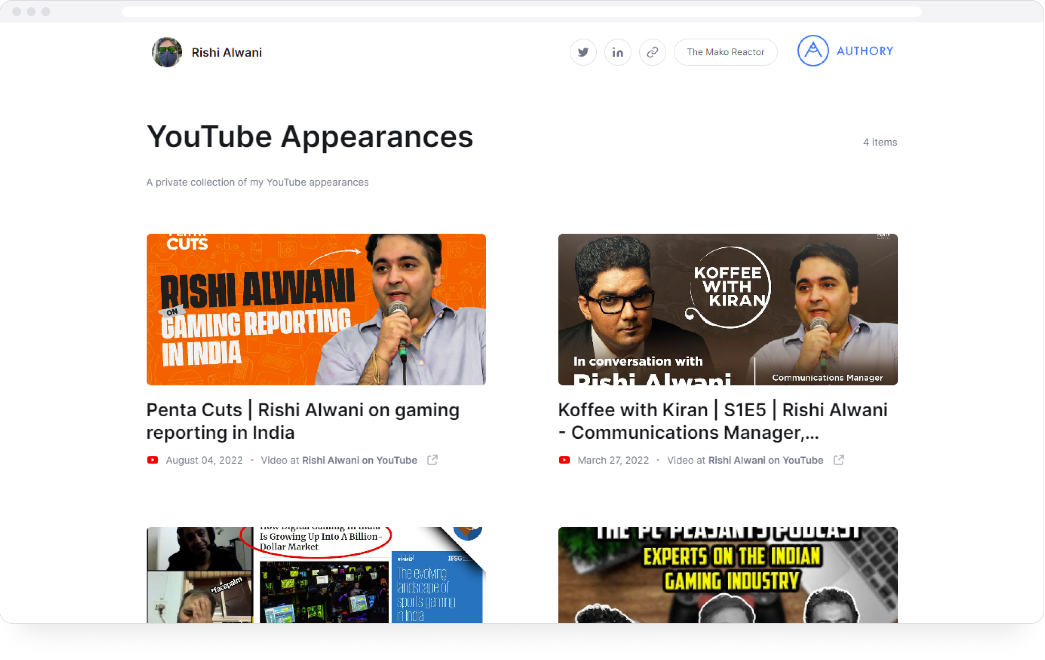The width and height of the screenshot is (1045, 660).
Task: Click the Rishi Alwani name in header
Action: click(226, 53)
